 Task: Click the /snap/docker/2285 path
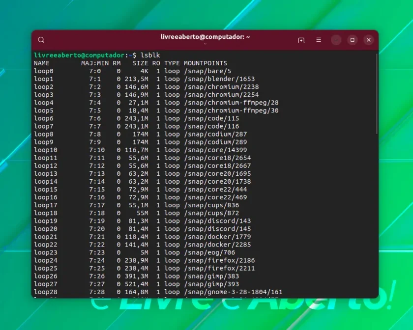tap(217, 245)
